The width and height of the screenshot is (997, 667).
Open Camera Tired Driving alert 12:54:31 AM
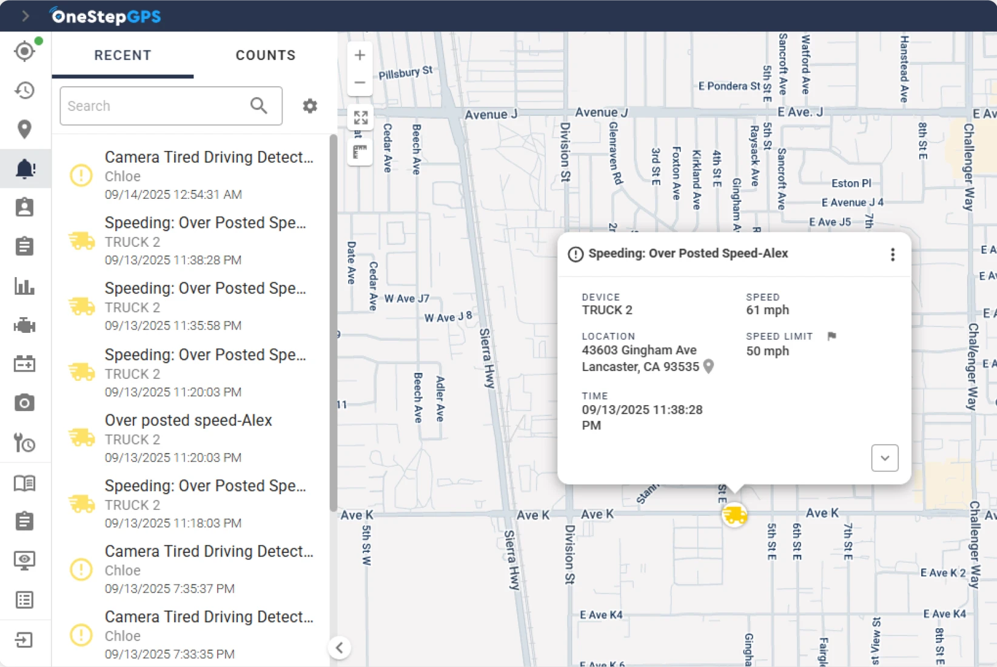tap(192, 175)
